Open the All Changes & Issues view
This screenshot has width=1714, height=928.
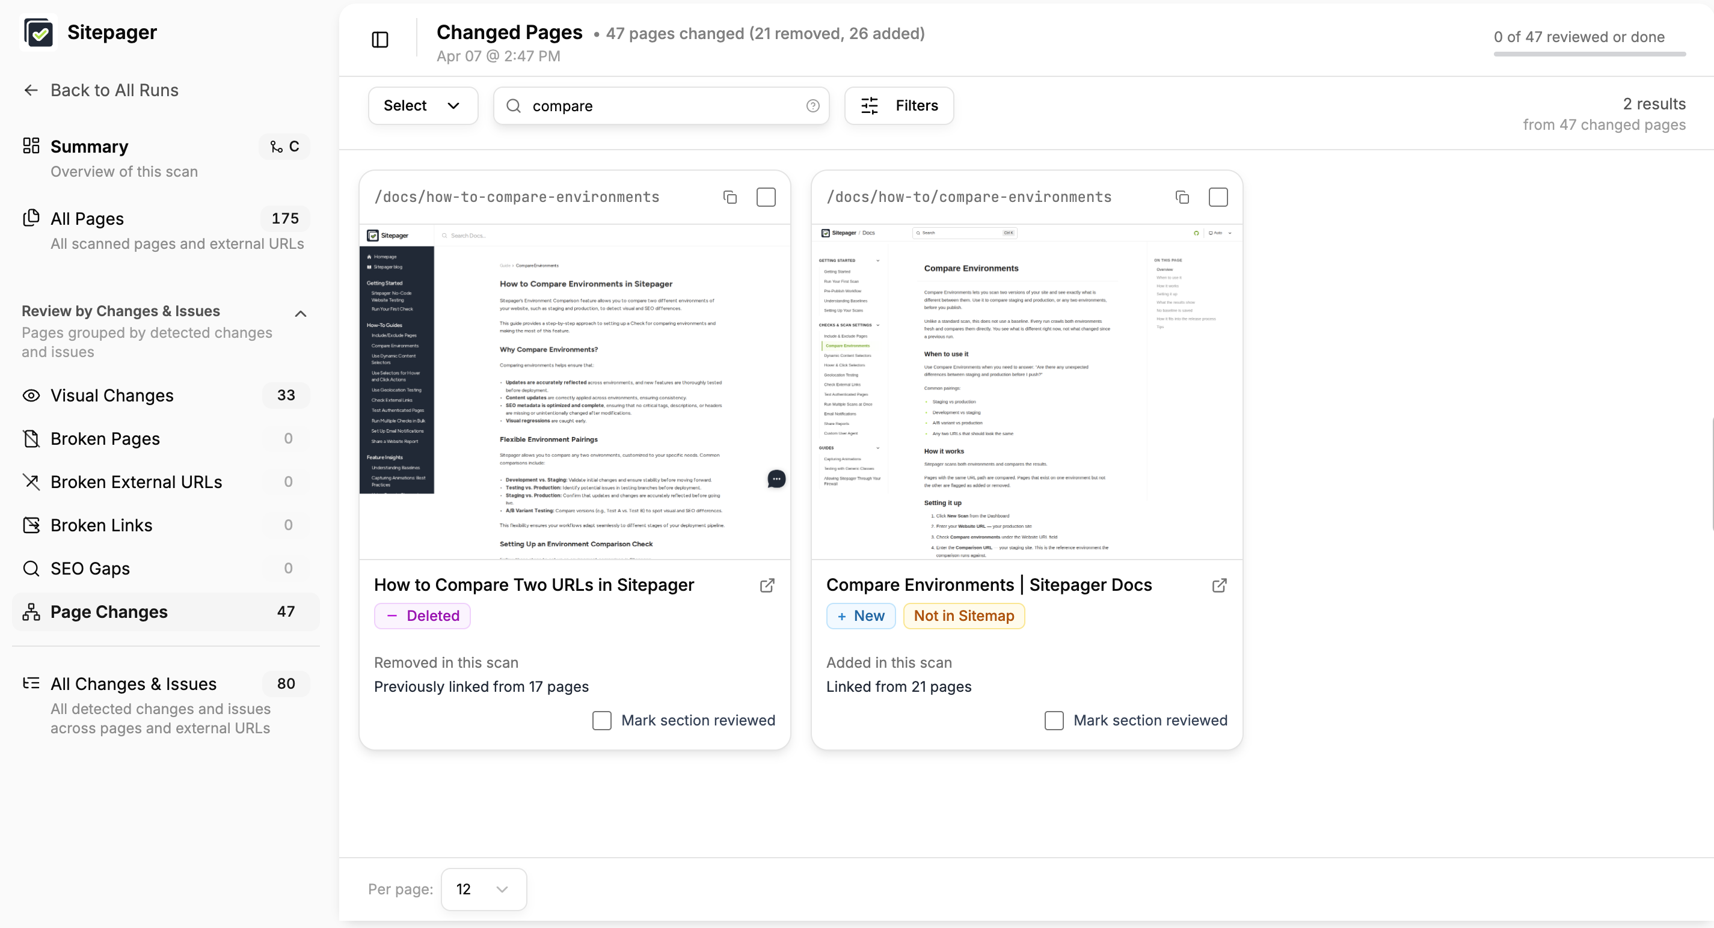[133, 683]
